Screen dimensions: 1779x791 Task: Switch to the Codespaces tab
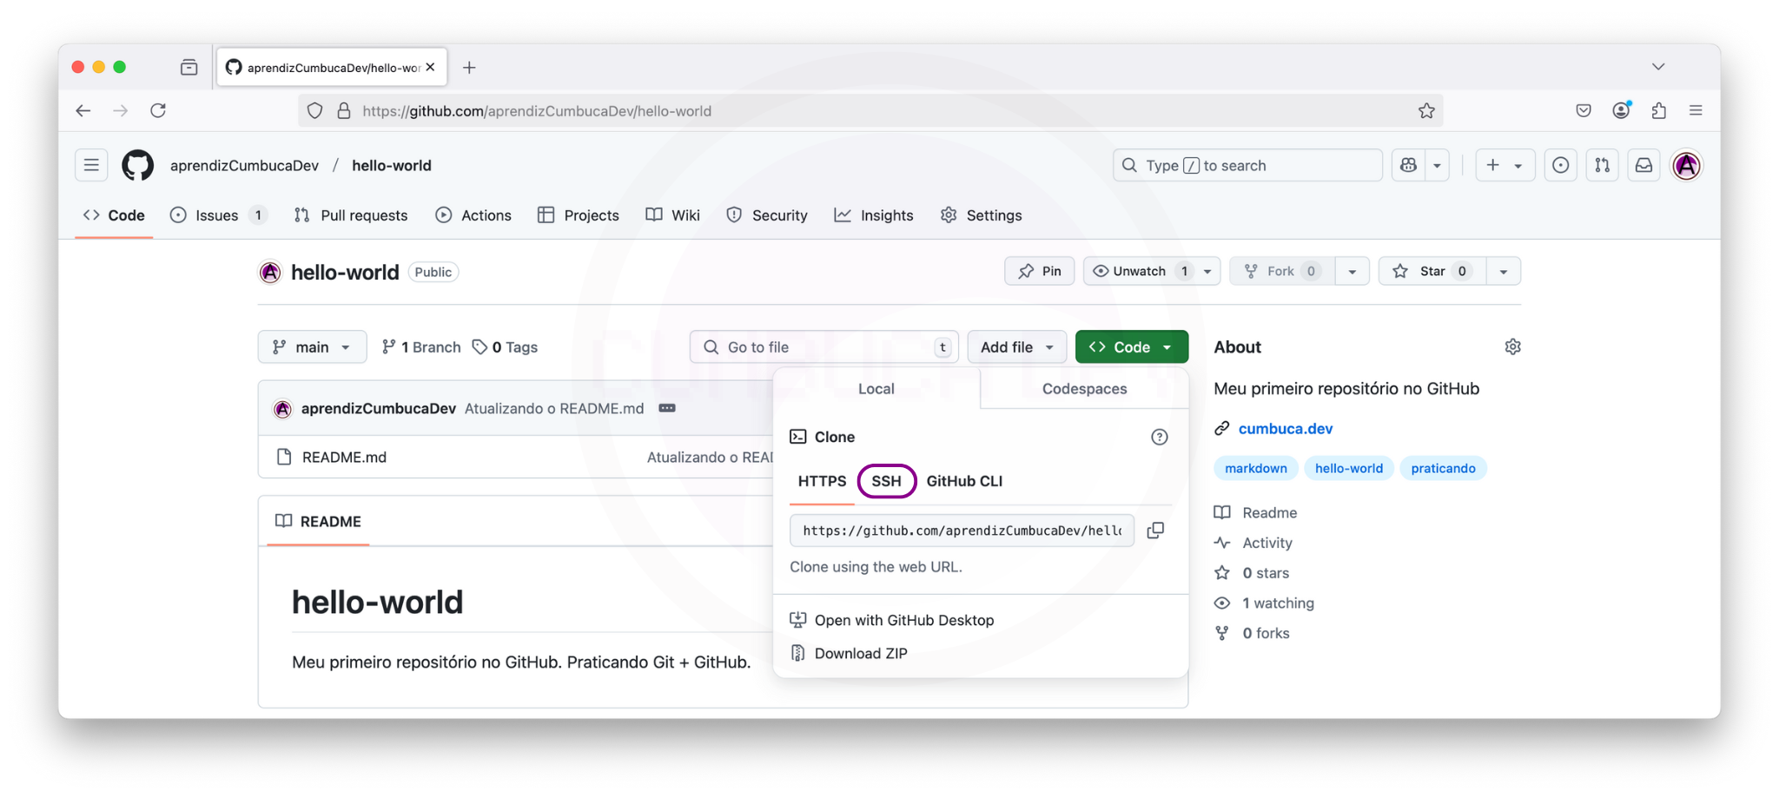click(1084, 389)
